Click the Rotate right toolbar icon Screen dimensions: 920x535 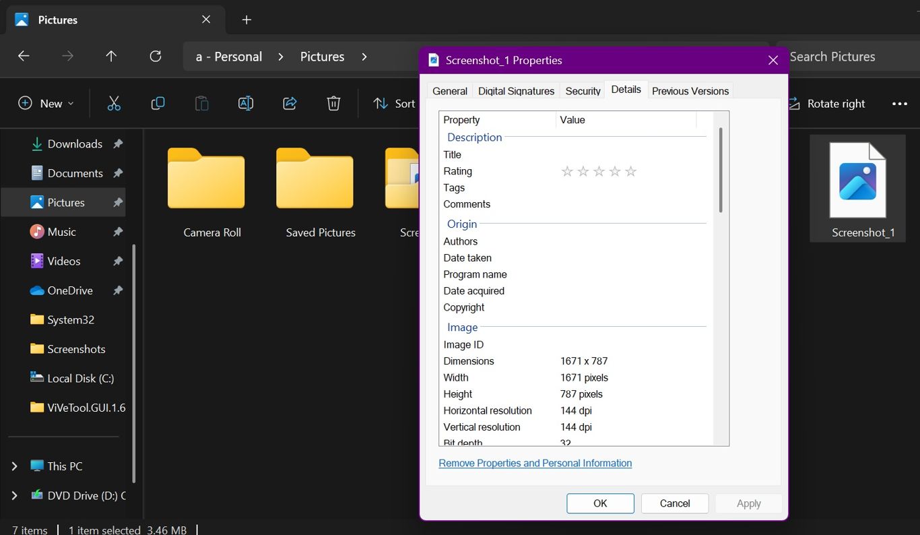click(793, 103)
